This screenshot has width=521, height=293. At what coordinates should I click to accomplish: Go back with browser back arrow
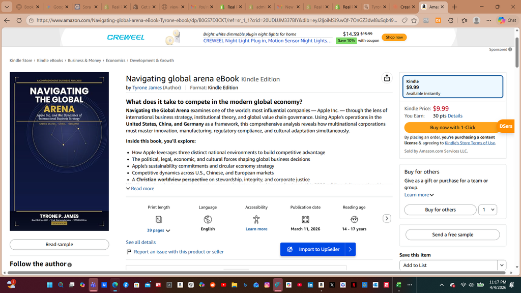pyautogui.click(x=7, y=20)
